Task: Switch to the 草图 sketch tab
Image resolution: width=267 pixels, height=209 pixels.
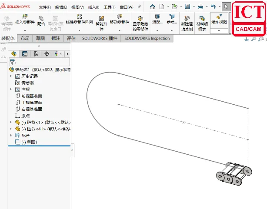Action: [x=40, y=38]
